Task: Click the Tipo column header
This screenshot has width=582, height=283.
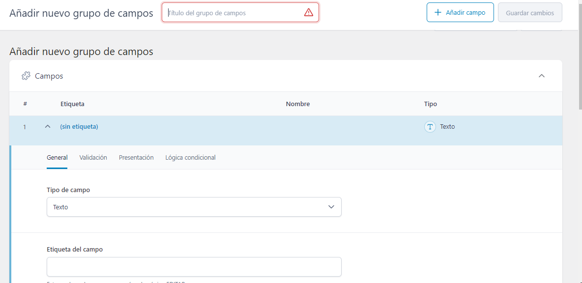Action: (430, 104)
